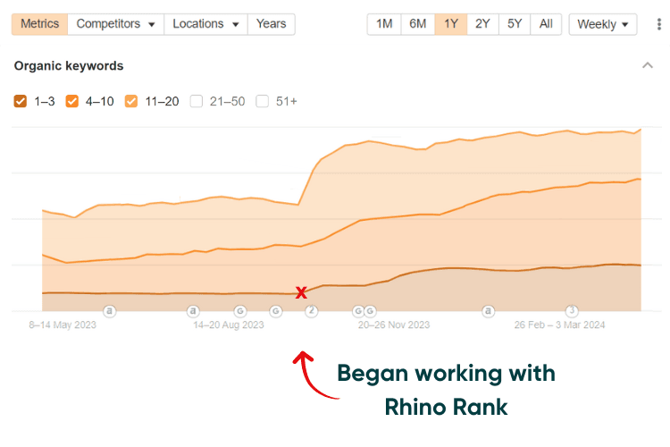Enable the 51+ positions checkbox

[263, 101]
